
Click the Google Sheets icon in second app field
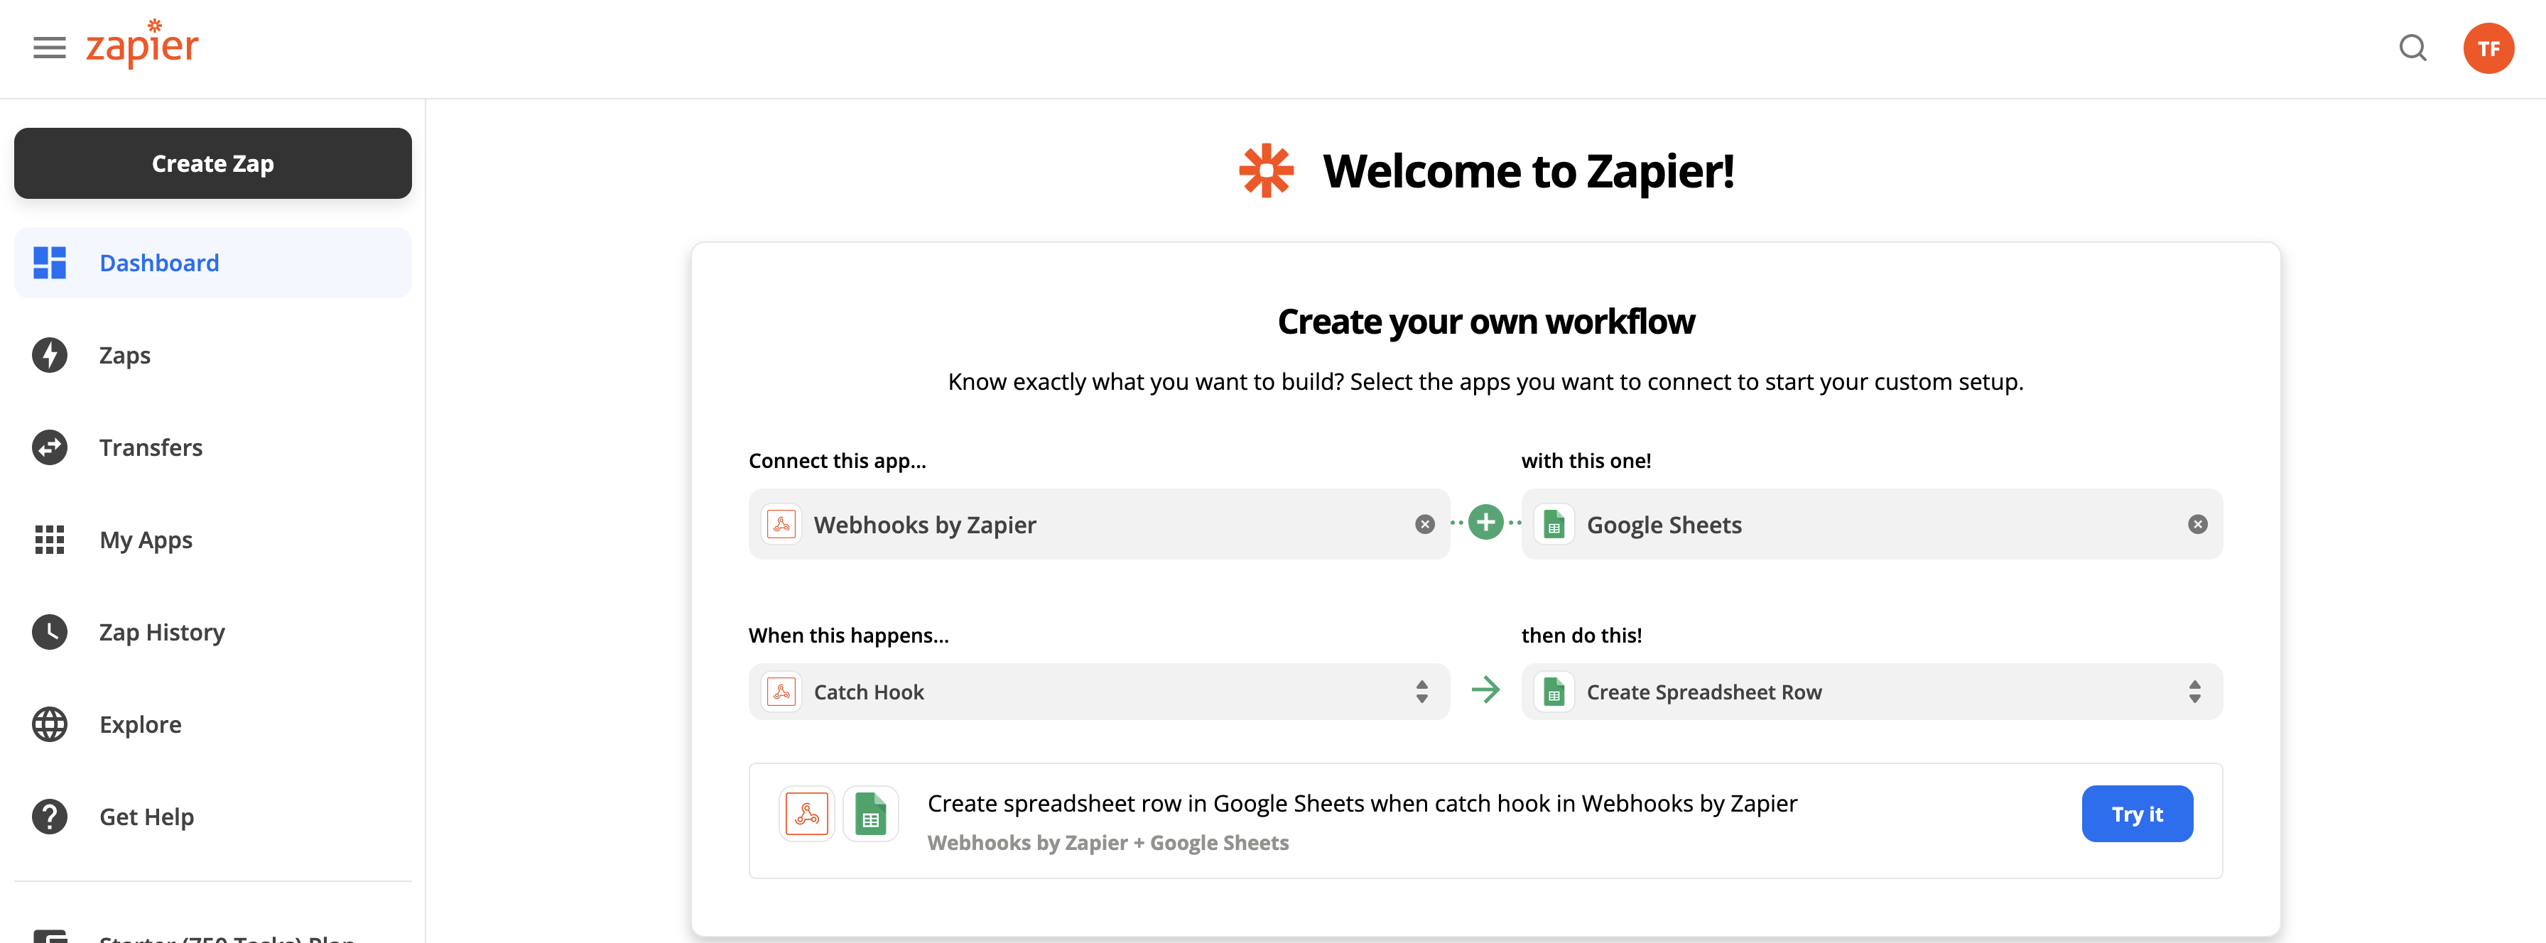click(x=1554, y=524)
